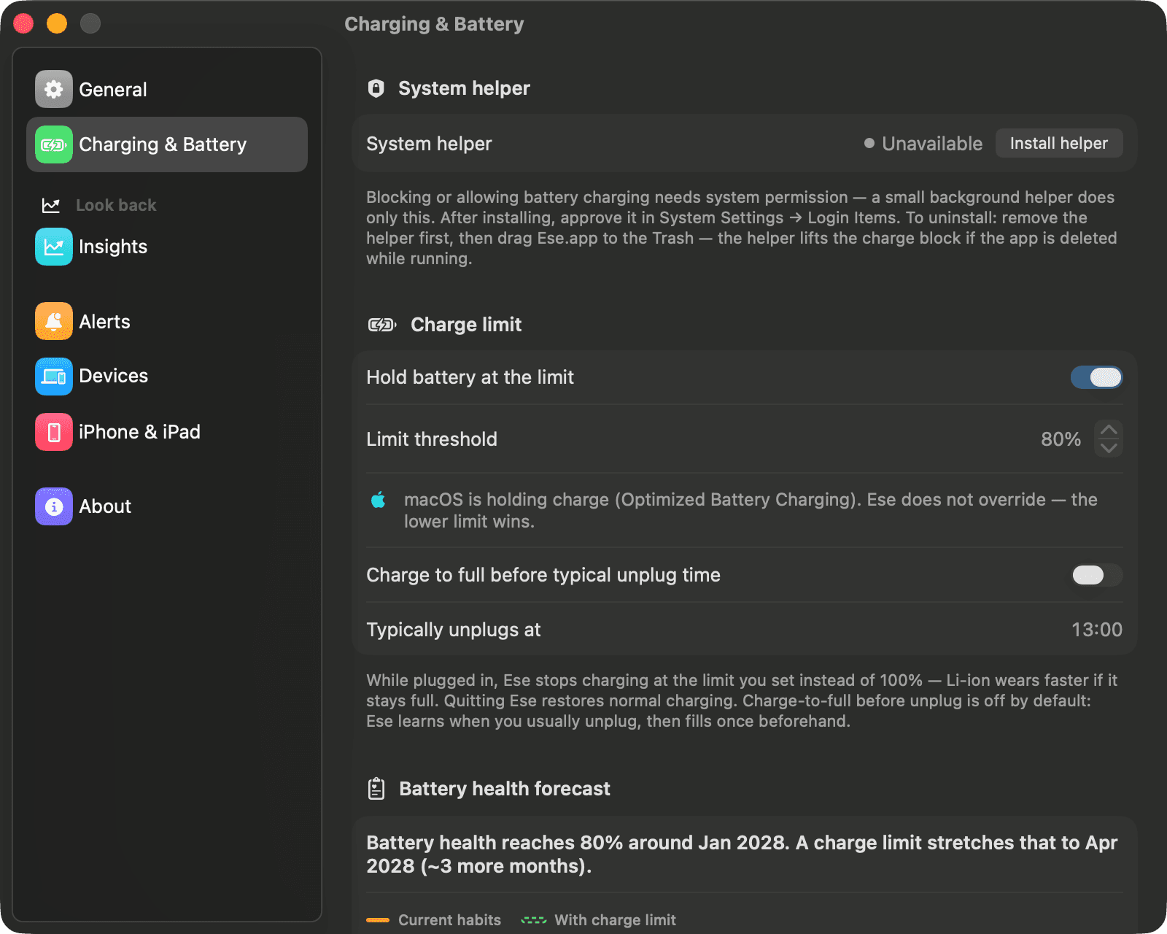Click the Install helper button
Screen dimensions: 1167x934
pos(1059,143)
